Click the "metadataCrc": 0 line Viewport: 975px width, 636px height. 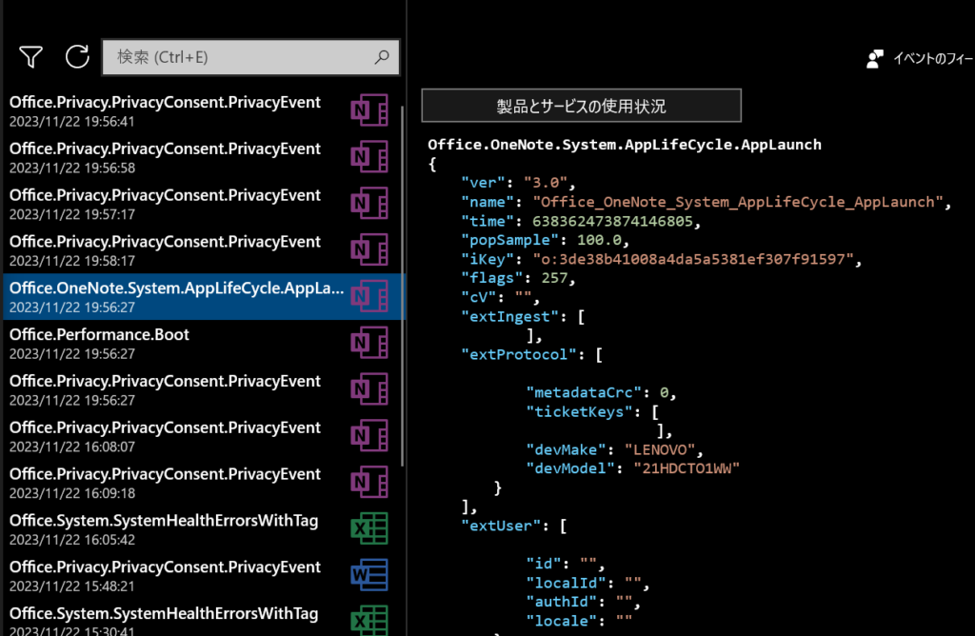(601, 392)
